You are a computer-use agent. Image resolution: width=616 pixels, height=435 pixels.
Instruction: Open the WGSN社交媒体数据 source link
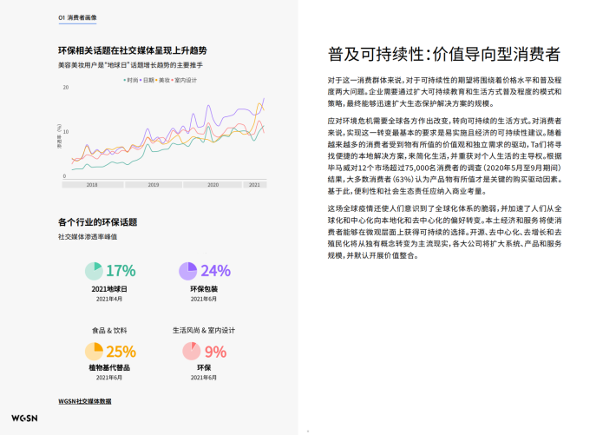[84, 401]
